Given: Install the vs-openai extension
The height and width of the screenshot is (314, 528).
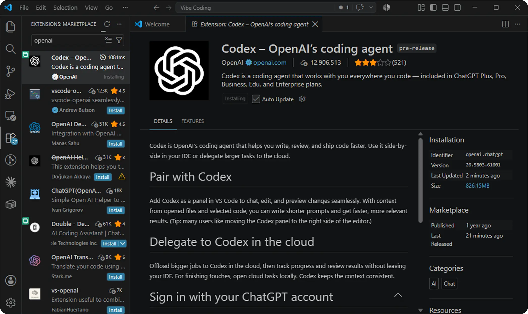Looking at the screenshot, I should click(x=116, y=310).
